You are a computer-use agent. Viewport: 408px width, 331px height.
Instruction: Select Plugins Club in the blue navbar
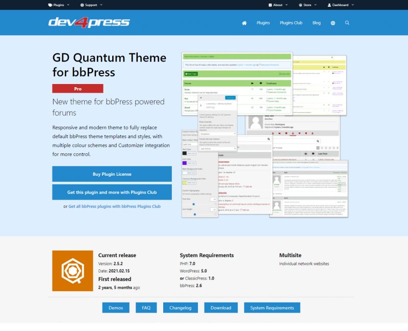[291, 23]
